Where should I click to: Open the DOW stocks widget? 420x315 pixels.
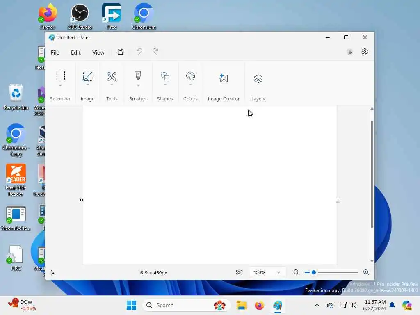point(22,305)
